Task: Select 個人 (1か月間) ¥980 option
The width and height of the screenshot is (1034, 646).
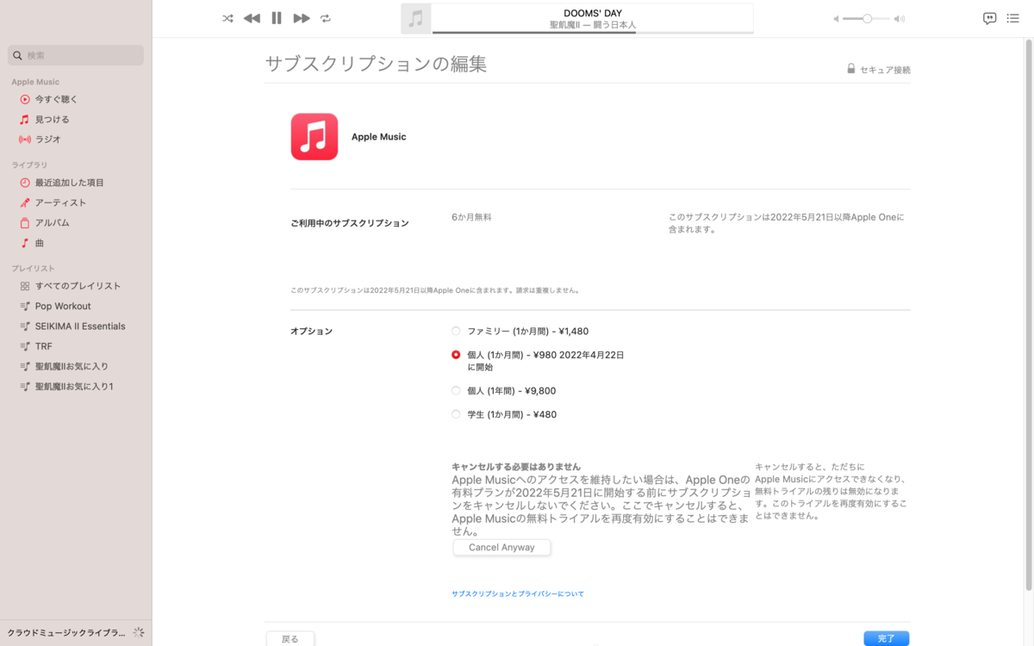Action: 456,354
